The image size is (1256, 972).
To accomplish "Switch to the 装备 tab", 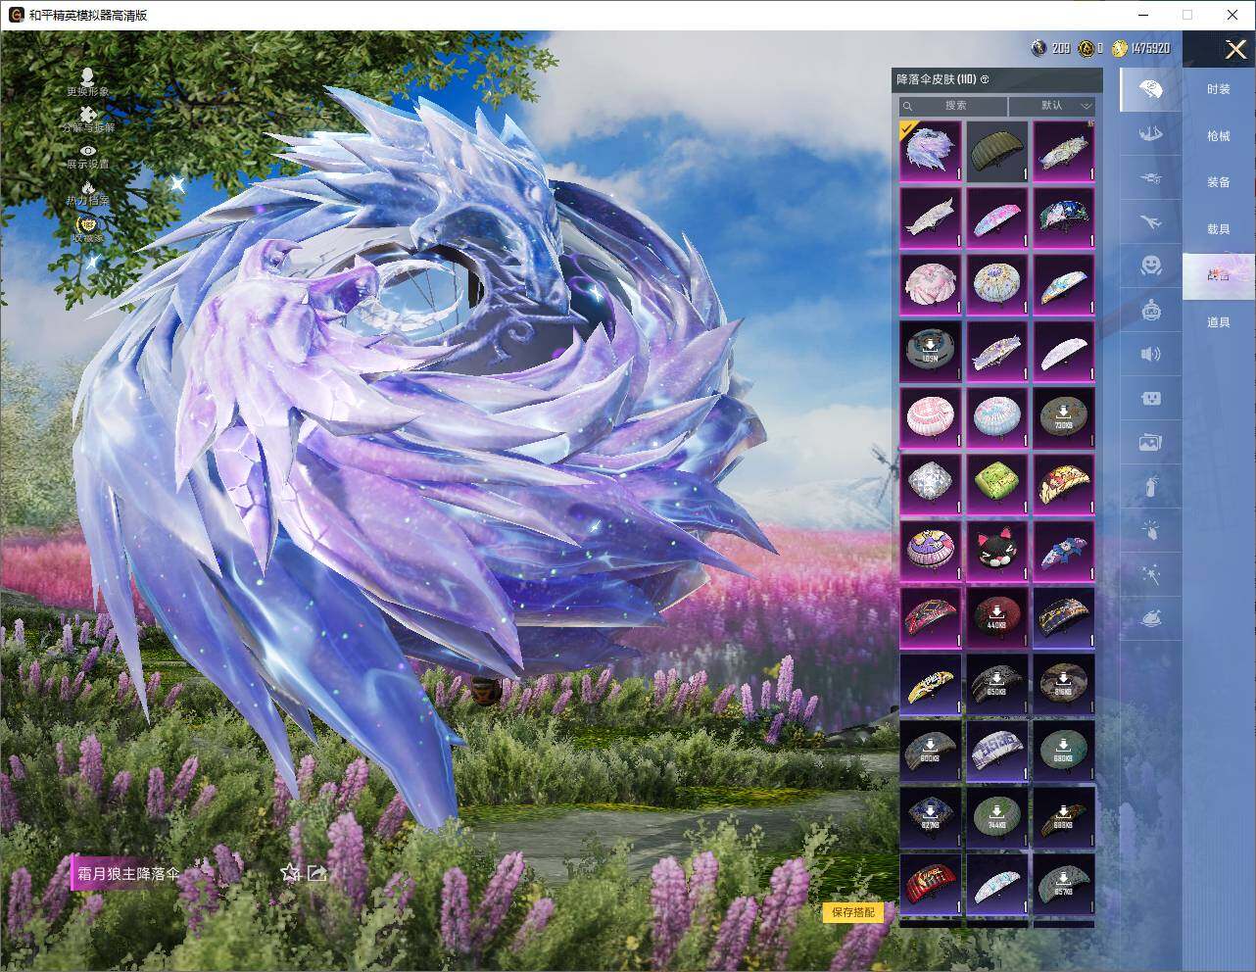I will 1219,182.
